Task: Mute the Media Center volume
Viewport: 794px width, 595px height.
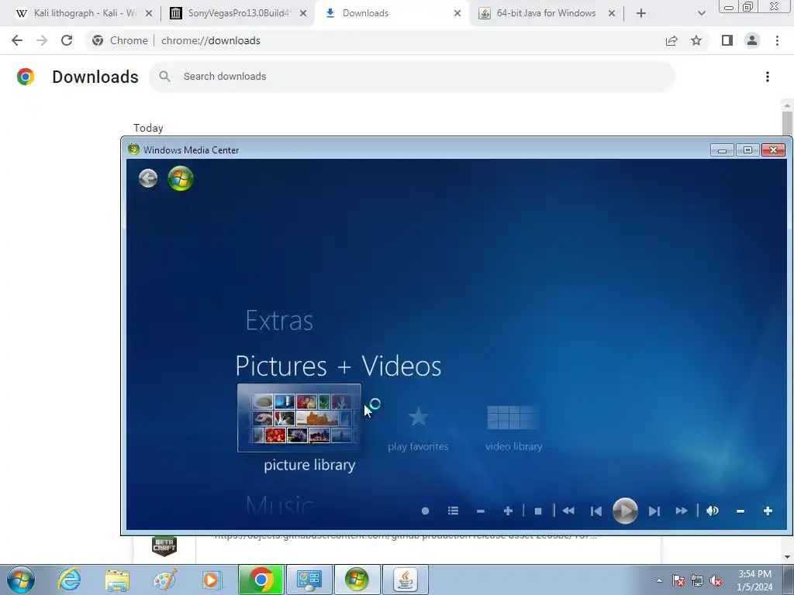Action: pyautogui.click(x=713, y=511)
